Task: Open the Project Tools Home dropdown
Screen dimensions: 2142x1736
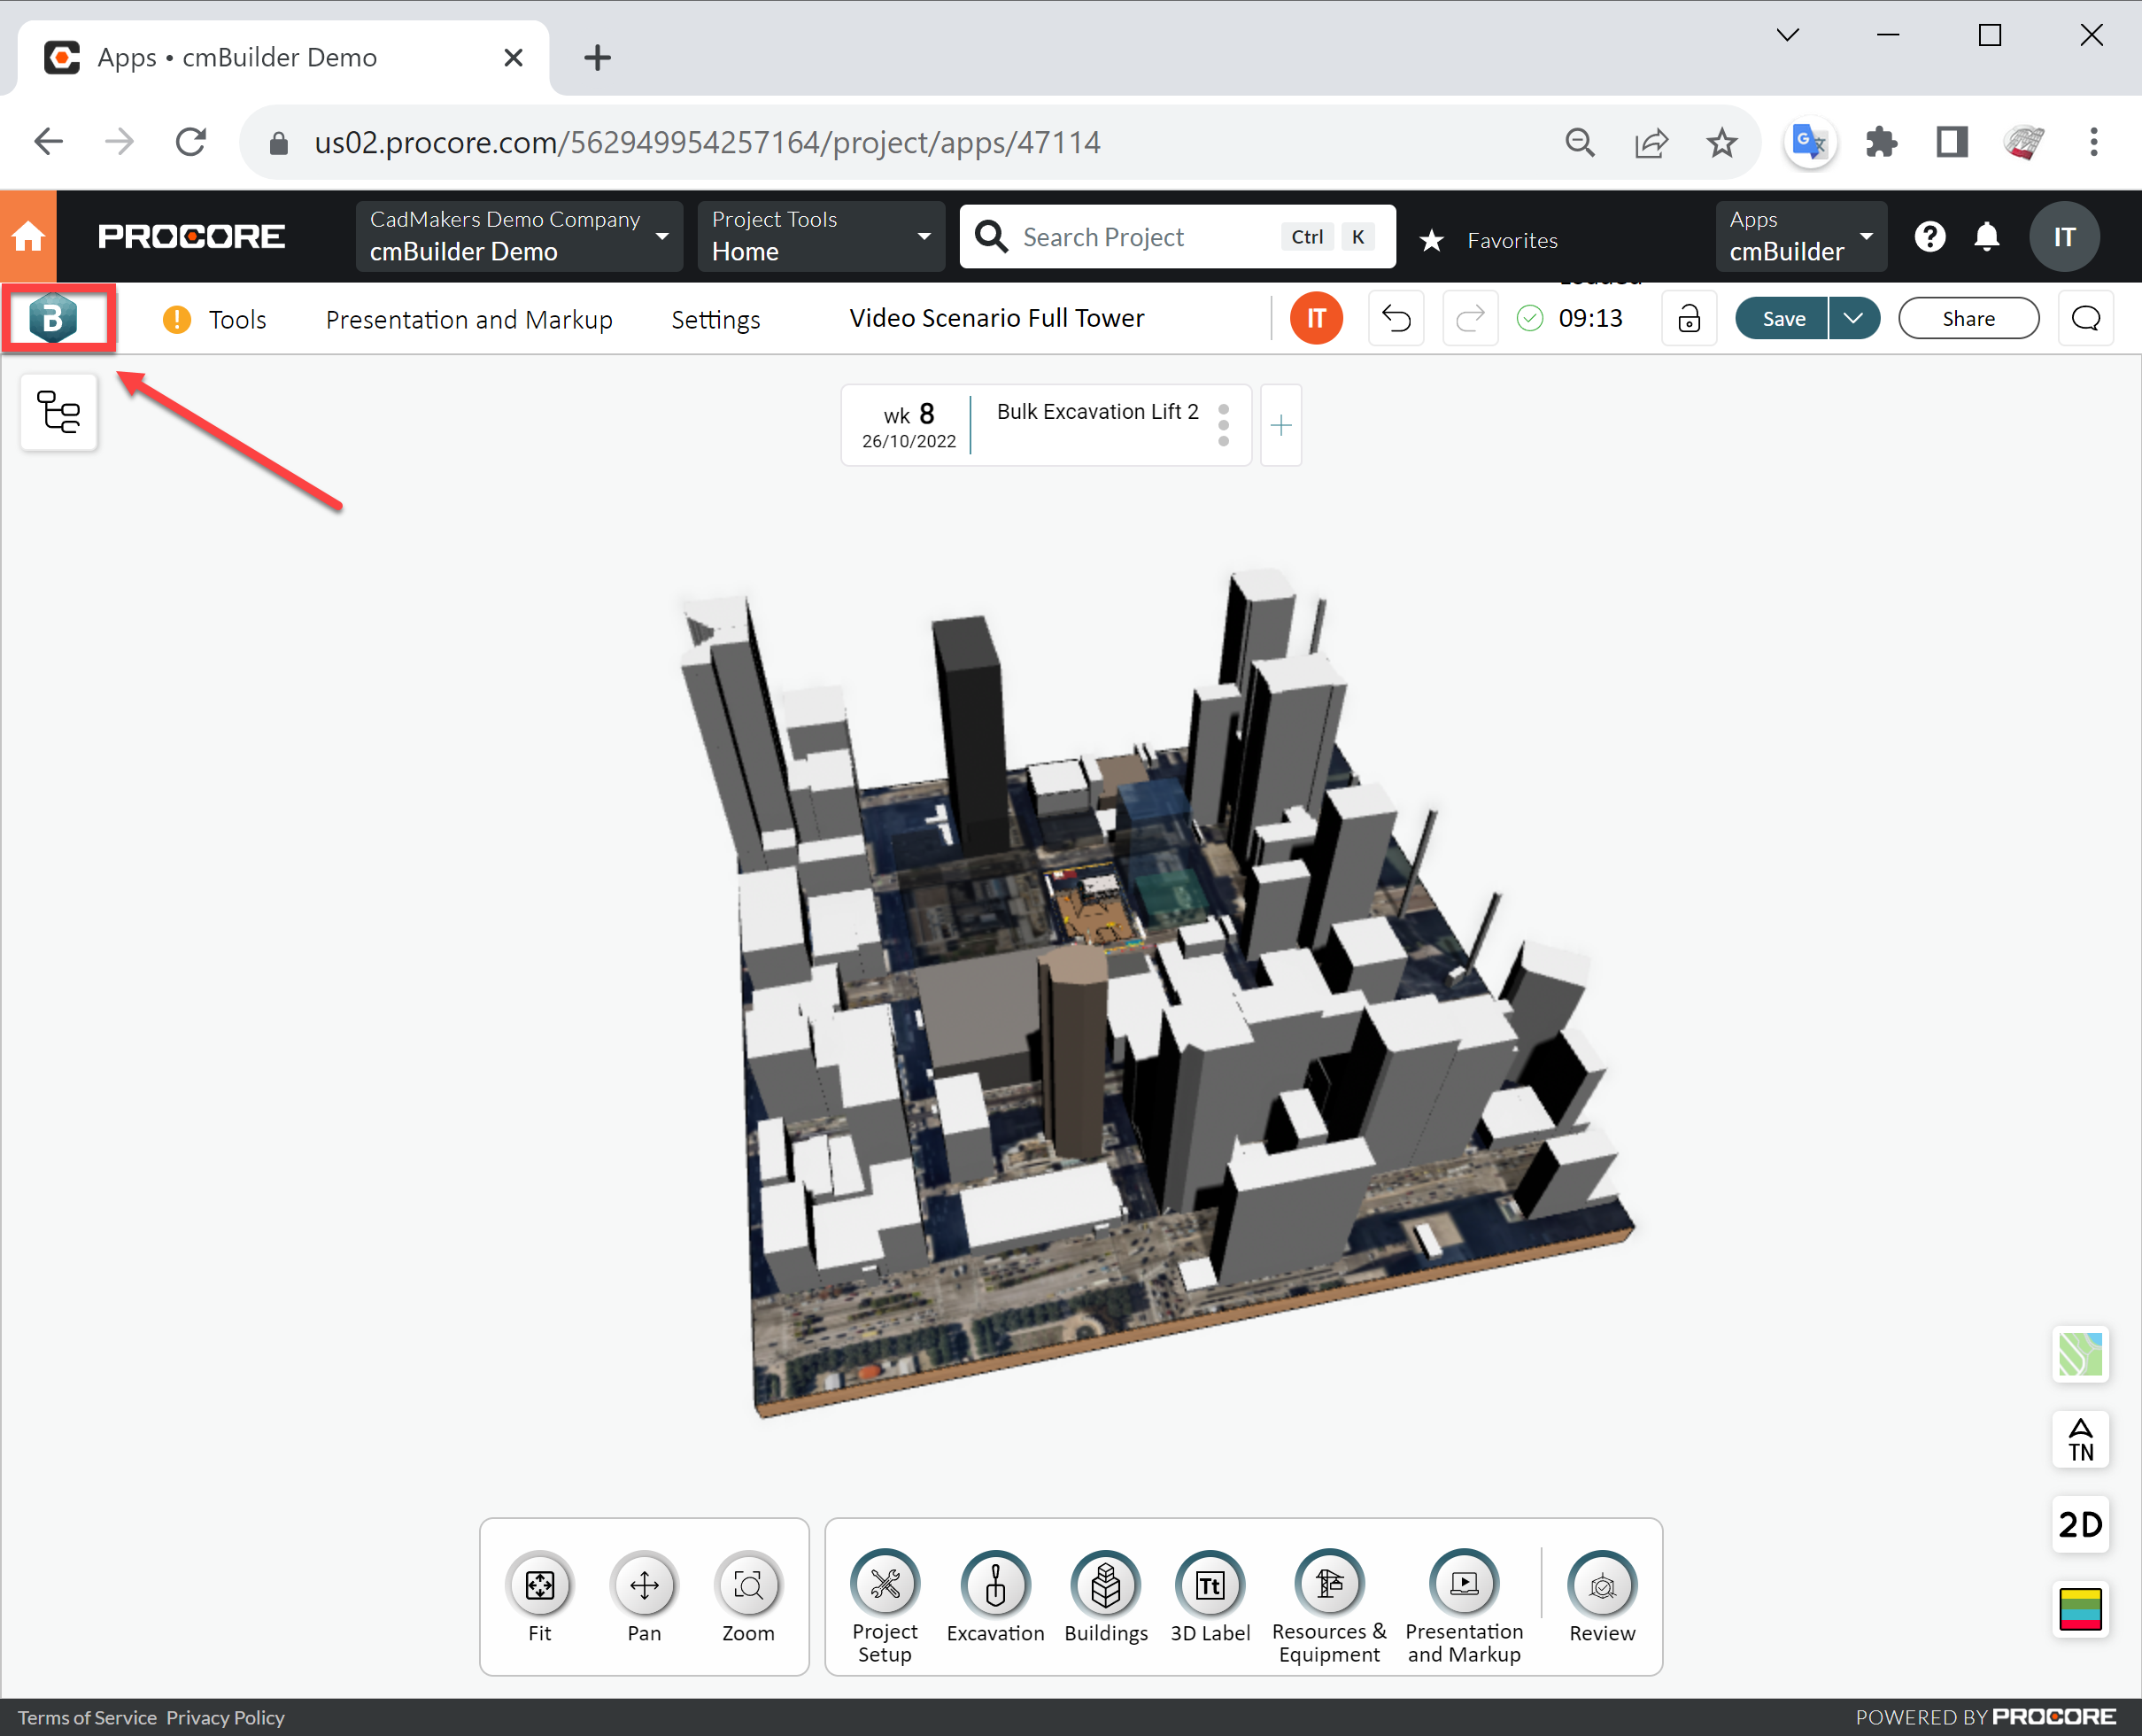Action: 821,236
